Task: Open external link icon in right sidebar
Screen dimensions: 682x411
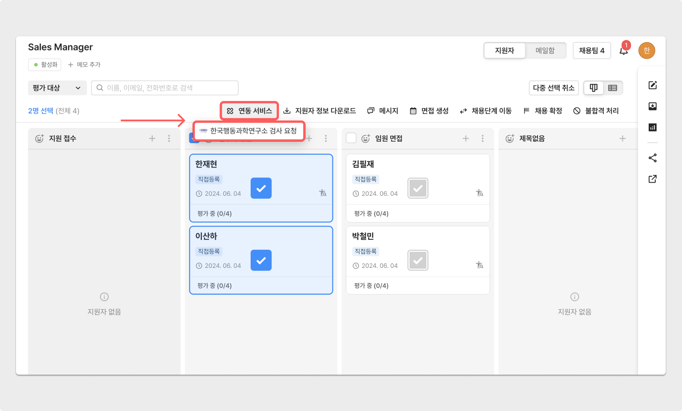Action: 652,179
